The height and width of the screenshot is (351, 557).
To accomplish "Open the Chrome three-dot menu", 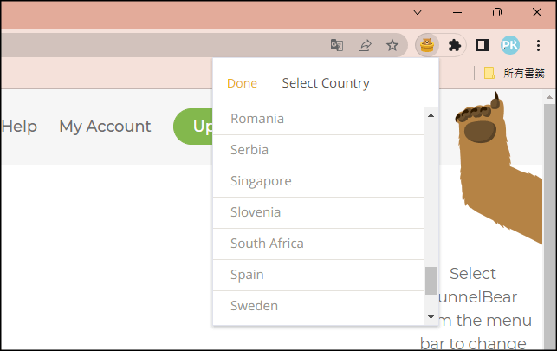I will point(538,45).
